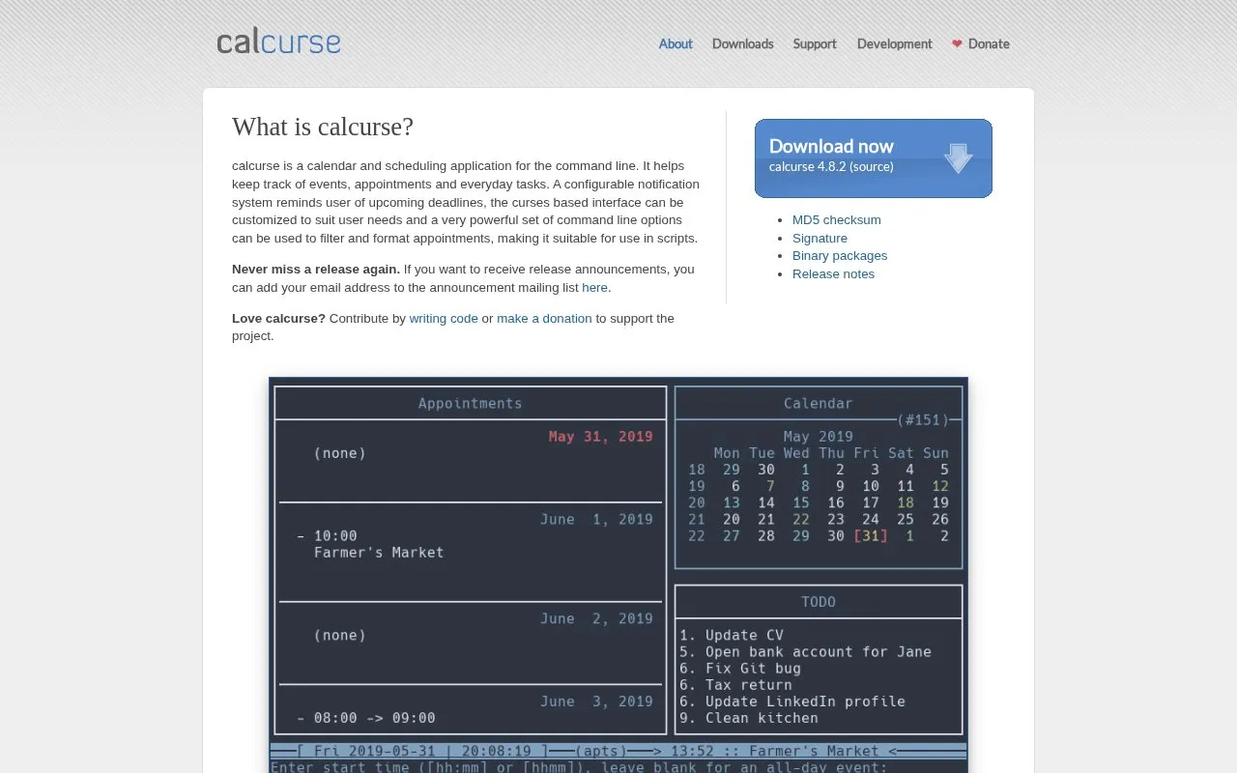This screenshot has height=773, width=1237.
Task: Click the '08:00 -> 09:00' appointment time
Action: pyautogui.click(x=374, y=718)
